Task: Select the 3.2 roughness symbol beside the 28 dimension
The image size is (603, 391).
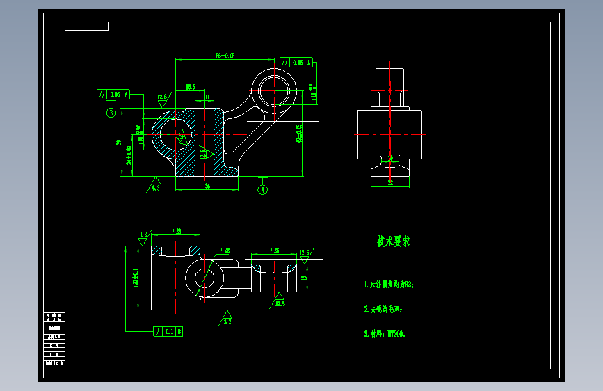Action: (144, 237)
